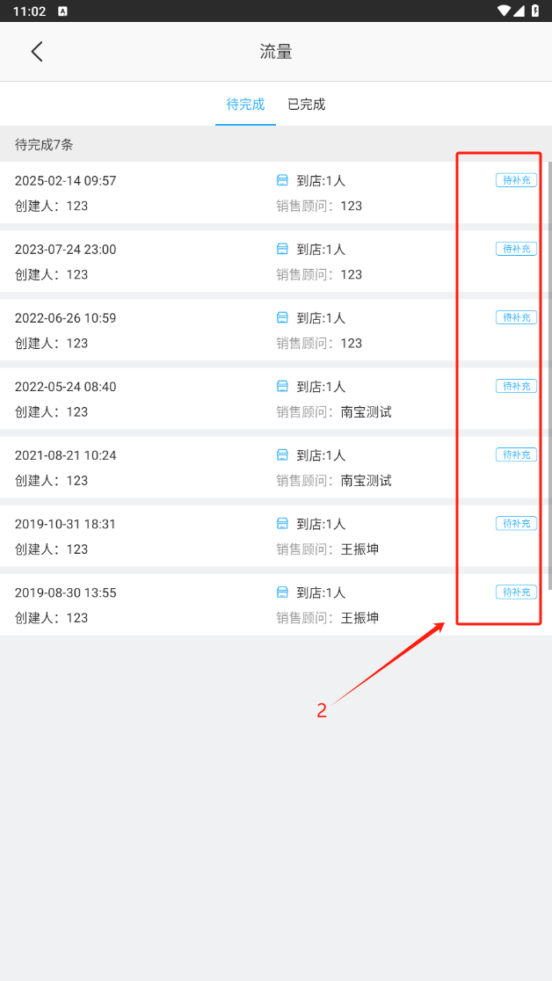Tap the back arrow icon
552x981 pixels.
point(37,52)
